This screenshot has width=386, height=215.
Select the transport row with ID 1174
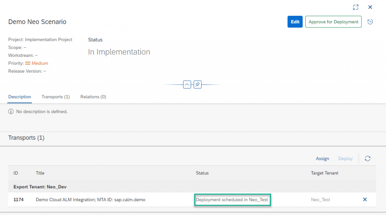click(192, 200)
